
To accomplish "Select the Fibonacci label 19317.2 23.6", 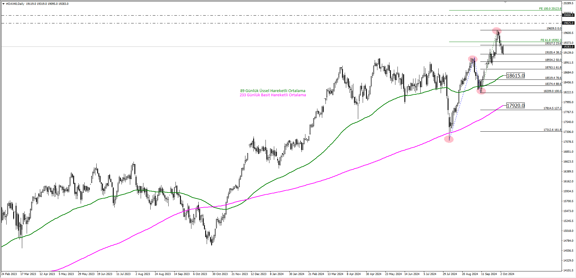I will coord(553,43).
